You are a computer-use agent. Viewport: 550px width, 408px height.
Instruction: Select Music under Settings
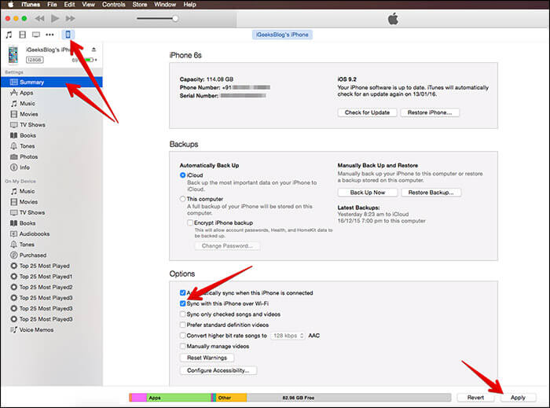coord(52,104)
